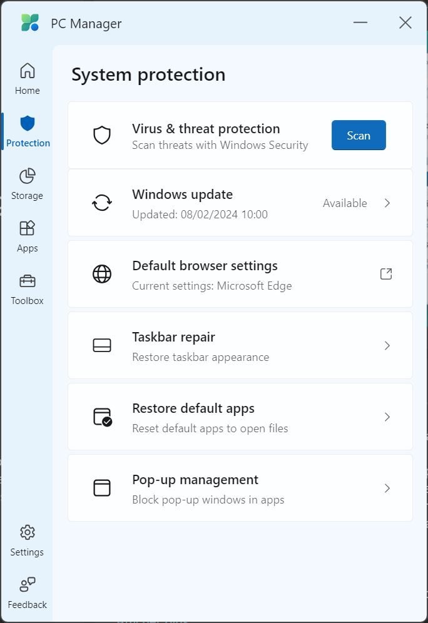Expand the Restore default apps chevron

tap(387, 417)
